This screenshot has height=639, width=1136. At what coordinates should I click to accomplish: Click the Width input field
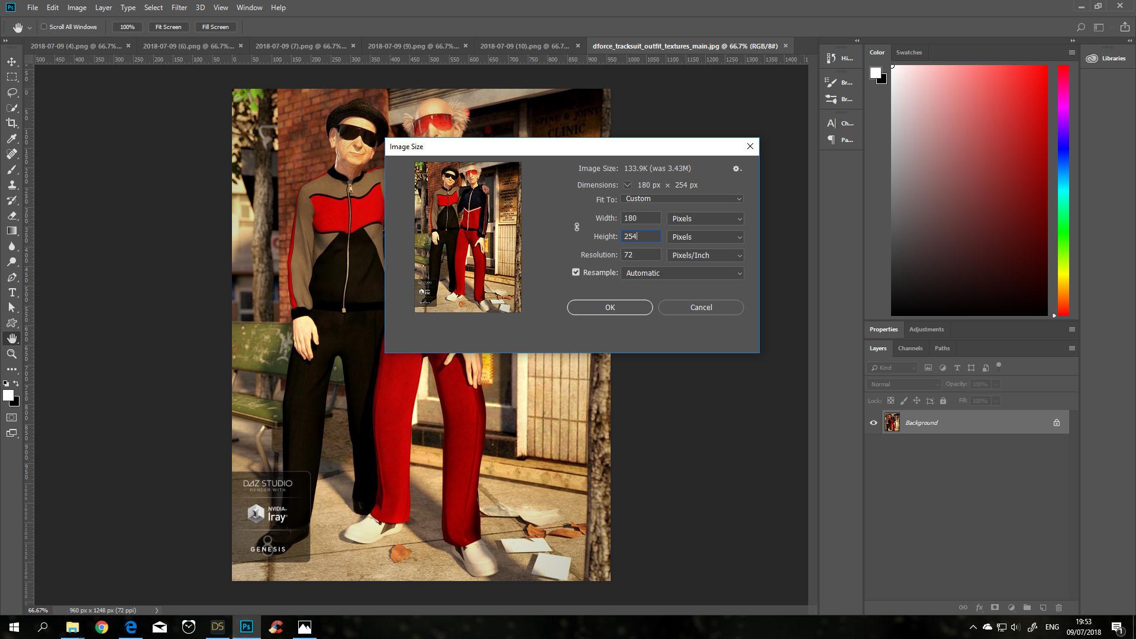point(640,218)
